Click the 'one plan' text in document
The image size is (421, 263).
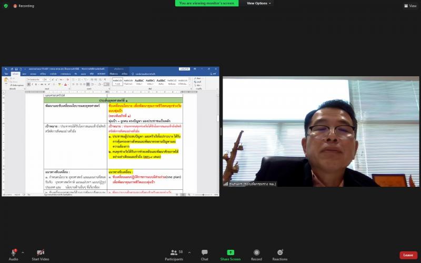coord(173,177)
